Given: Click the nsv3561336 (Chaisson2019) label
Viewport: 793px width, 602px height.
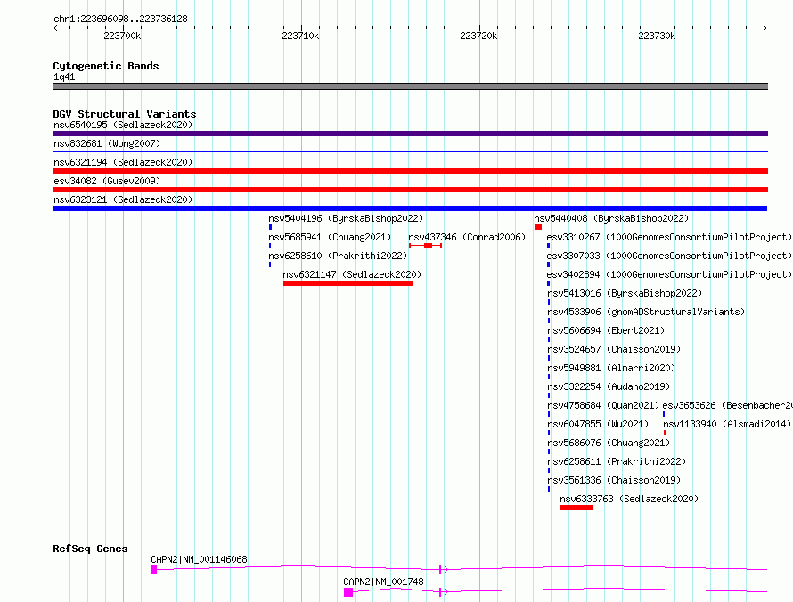Looking at the screenshot, I should coord(614,480).
